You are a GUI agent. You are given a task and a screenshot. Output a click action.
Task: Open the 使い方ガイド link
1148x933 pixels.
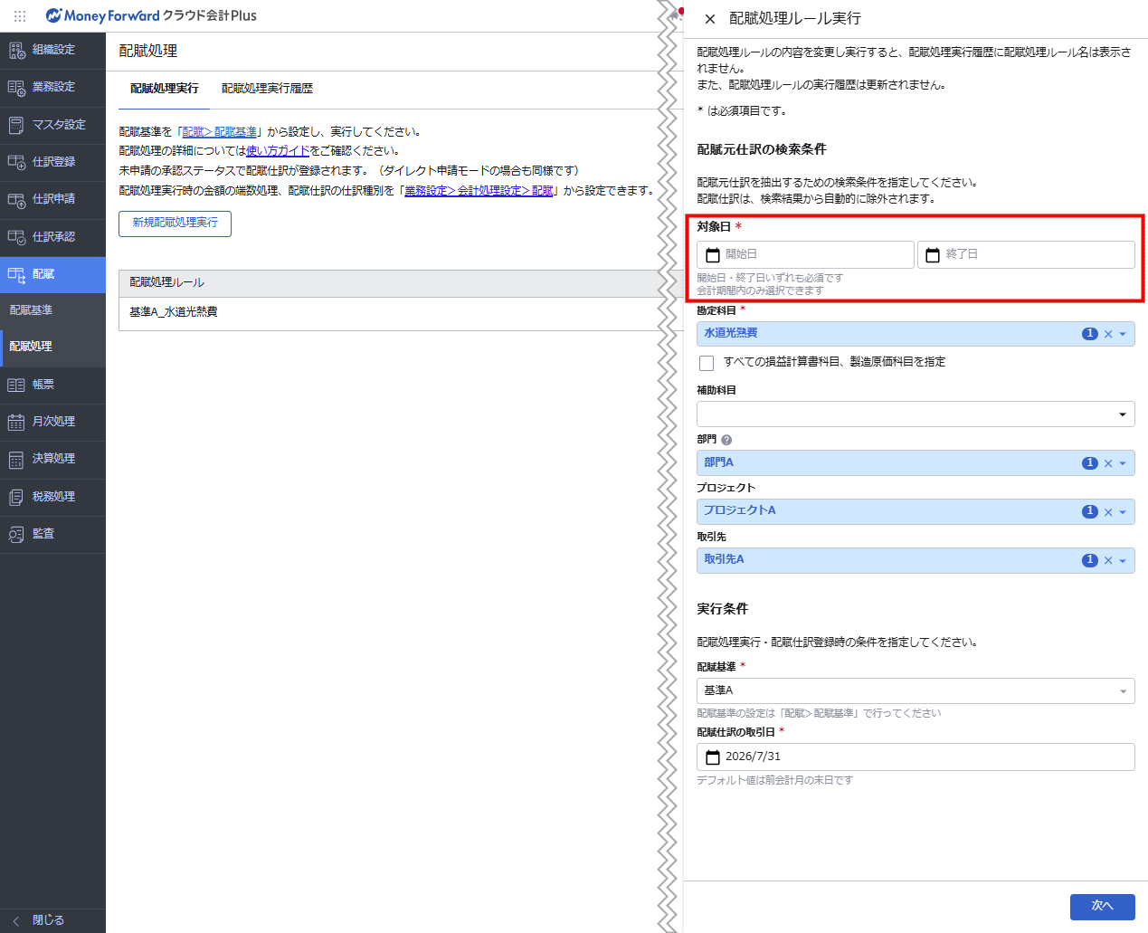[x=278, y=151]
